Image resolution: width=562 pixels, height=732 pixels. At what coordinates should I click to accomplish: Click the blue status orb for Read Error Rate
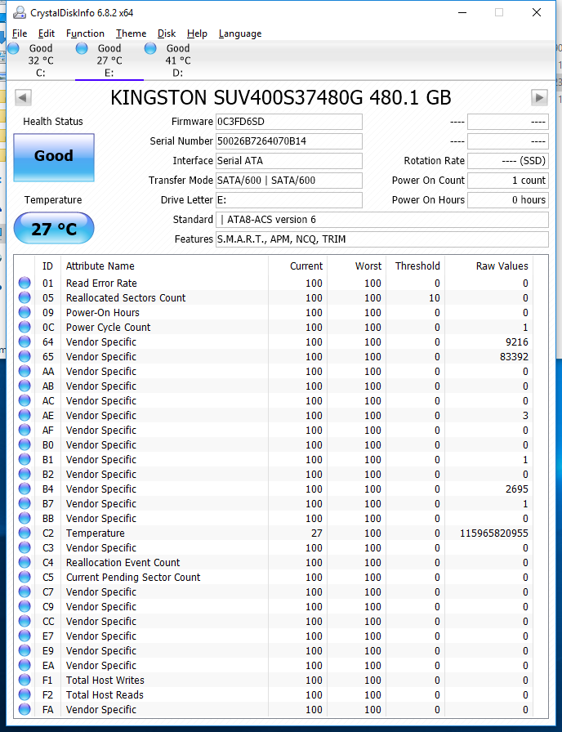[25, 283]
